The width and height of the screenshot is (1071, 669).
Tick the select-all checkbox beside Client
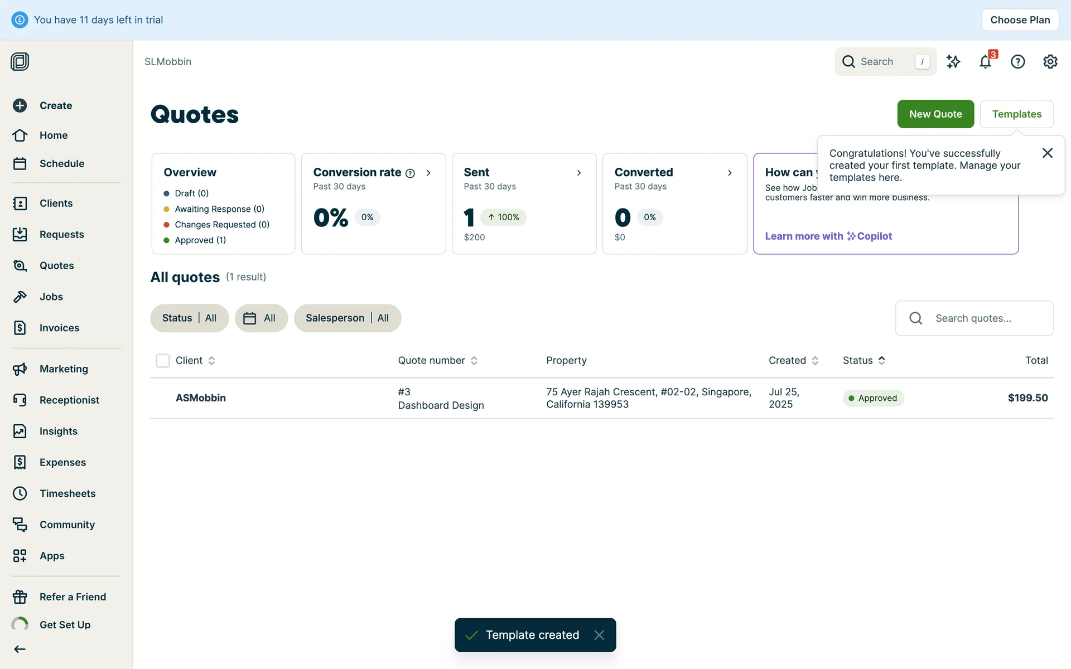[x=163, y=361]
